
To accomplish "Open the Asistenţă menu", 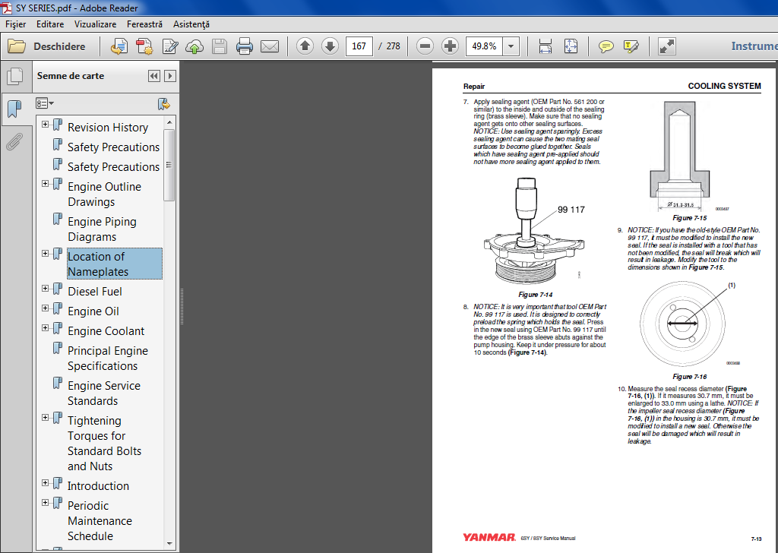I will pos(191,24).
